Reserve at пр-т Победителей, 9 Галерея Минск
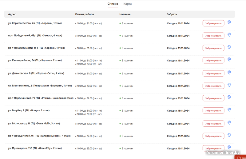Screen dimensions: 246x159 pyautogui.click(x=213, y=136)
